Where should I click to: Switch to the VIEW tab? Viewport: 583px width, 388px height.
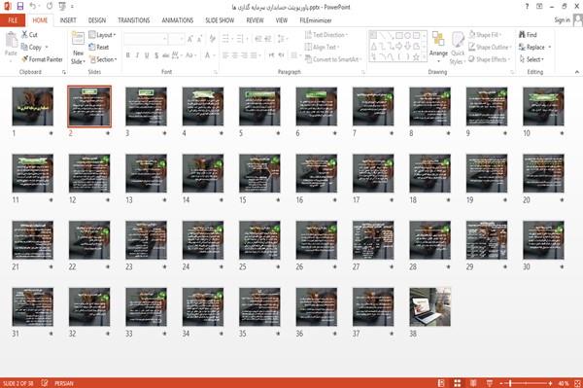[x=282, y=20]
